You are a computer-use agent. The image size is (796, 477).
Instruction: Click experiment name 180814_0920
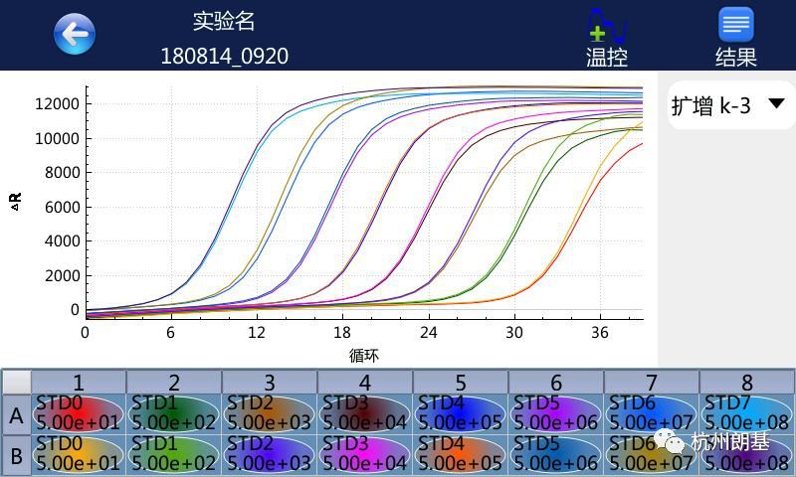[x=225, y=56]
